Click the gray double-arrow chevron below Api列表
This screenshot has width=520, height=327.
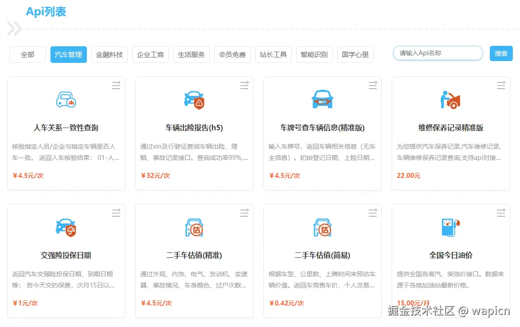tap(13, 28)
